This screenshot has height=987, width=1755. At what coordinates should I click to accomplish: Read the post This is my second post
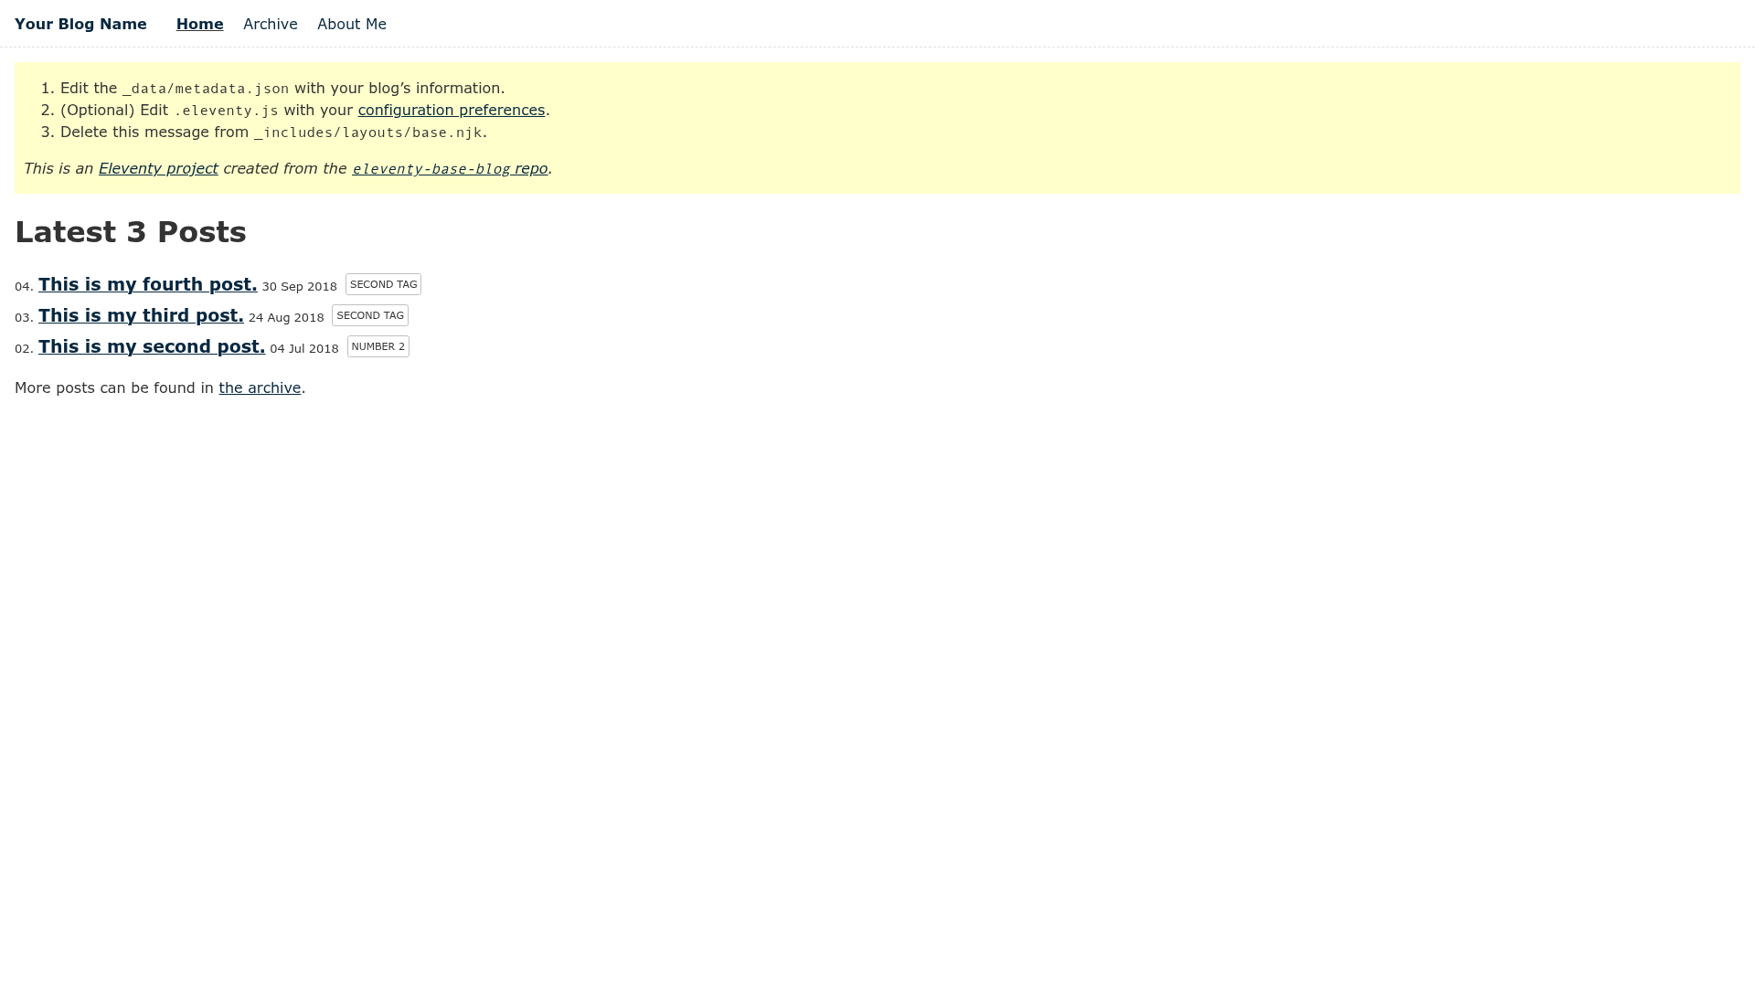152,347
